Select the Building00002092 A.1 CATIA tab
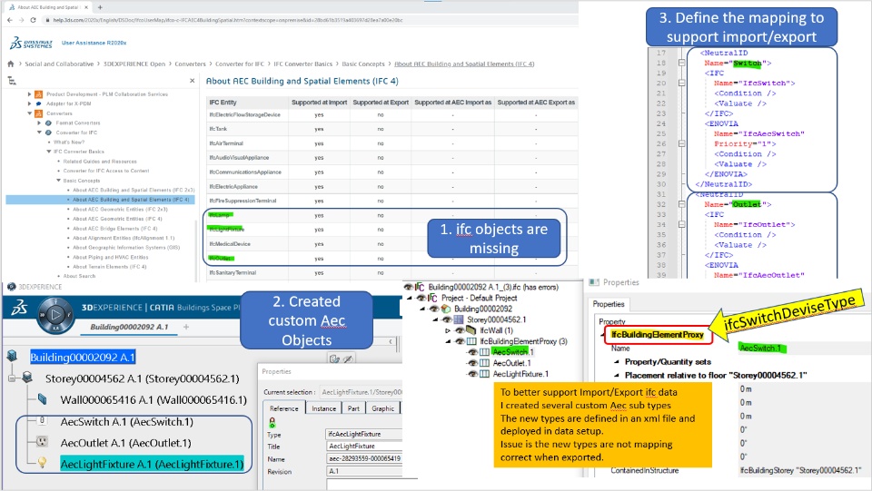 pos(129,327)
